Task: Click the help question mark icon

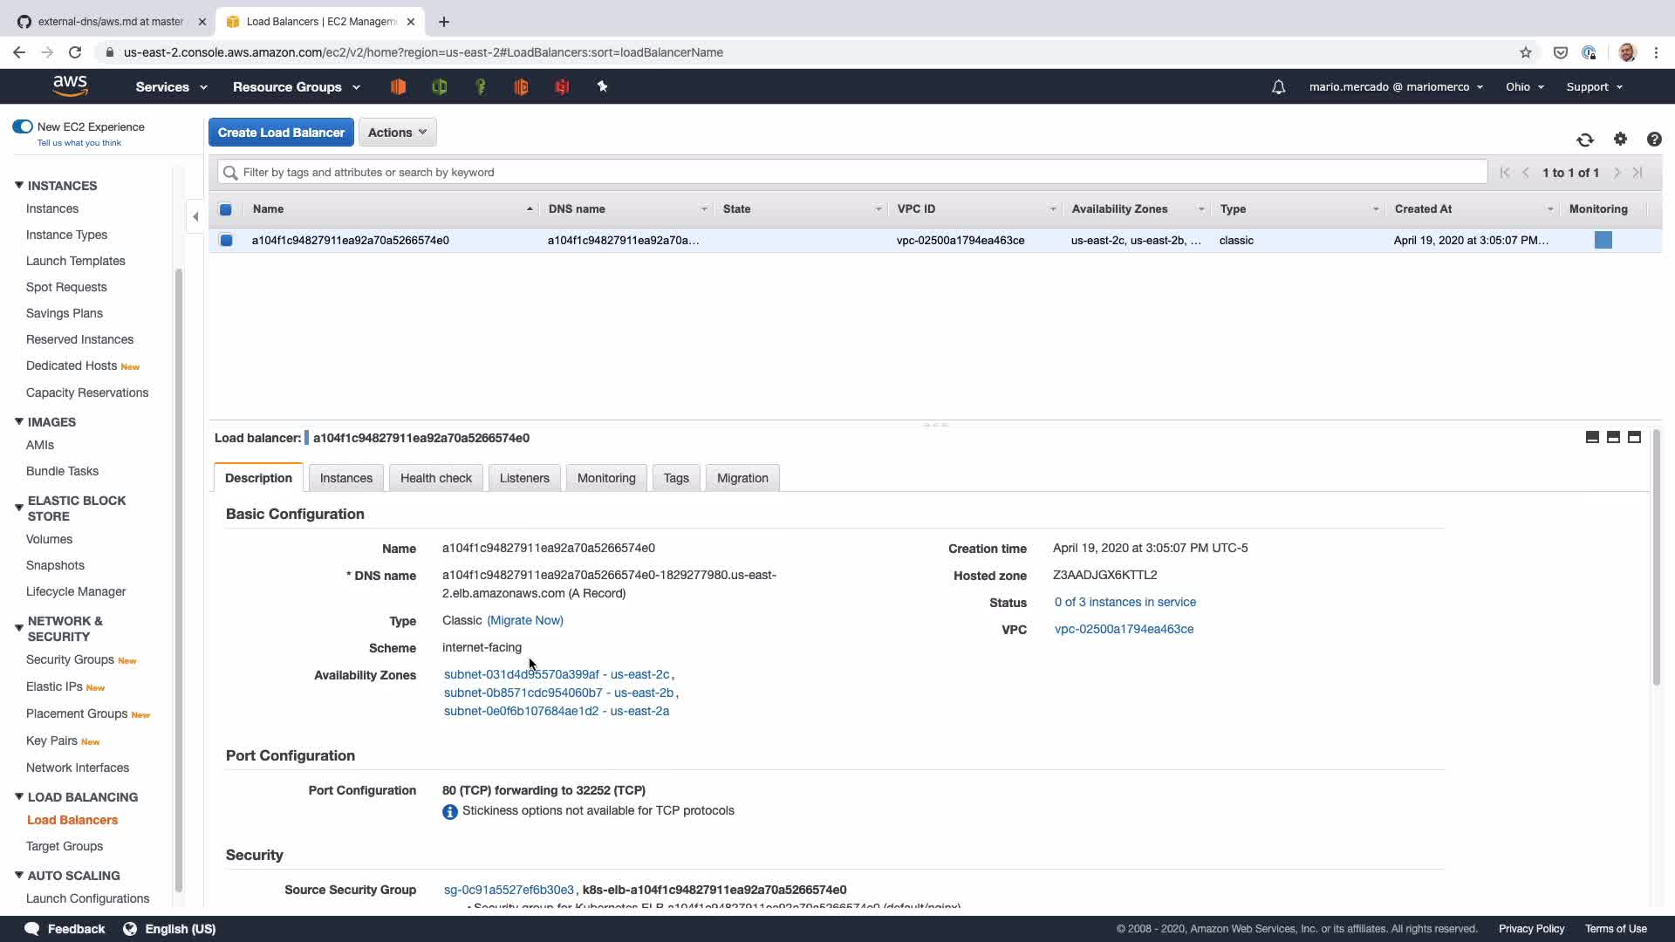Action: [x=1653, y=140]
